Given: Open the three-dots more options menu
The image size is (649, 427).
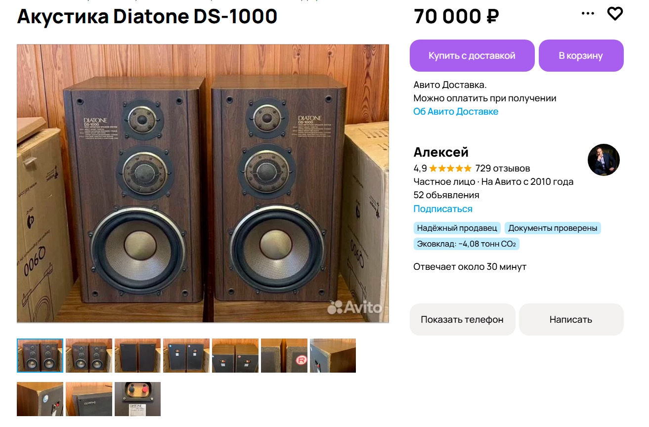Looking at the screenshot, I should (588, 14).
